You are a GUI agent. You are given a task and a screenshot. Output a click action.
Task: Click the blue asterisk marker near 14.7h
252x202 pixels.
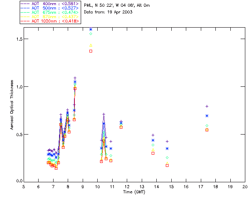tap(167, 148)
